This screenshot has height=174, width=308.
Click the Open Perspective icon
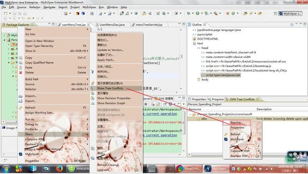coord(275,14)
